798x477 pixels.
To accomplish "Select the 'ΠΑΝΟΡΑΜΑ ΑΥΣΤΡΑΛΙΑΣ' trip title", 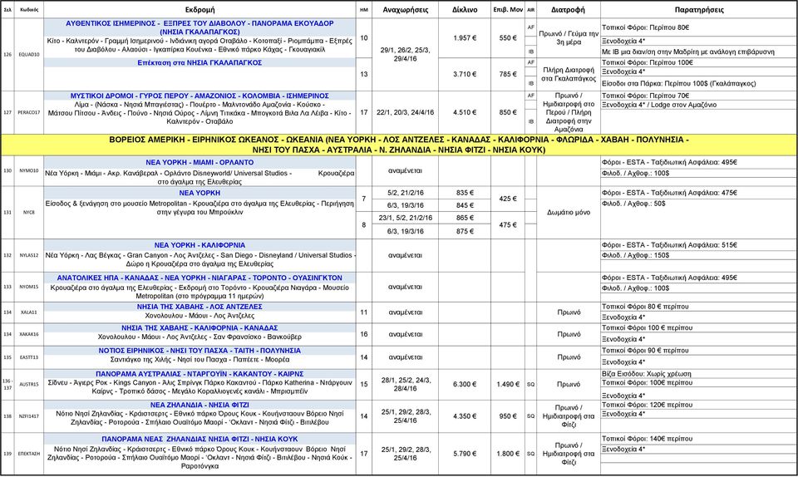I will 199,374.
